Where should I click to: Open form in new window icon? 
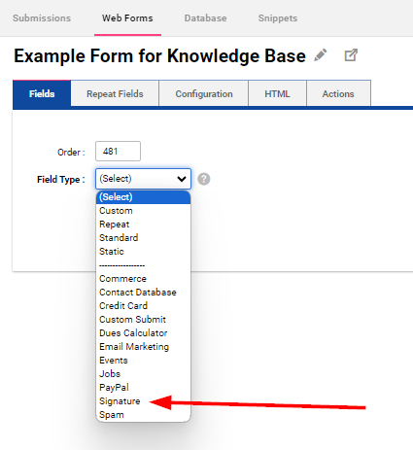tap(351, 55)
